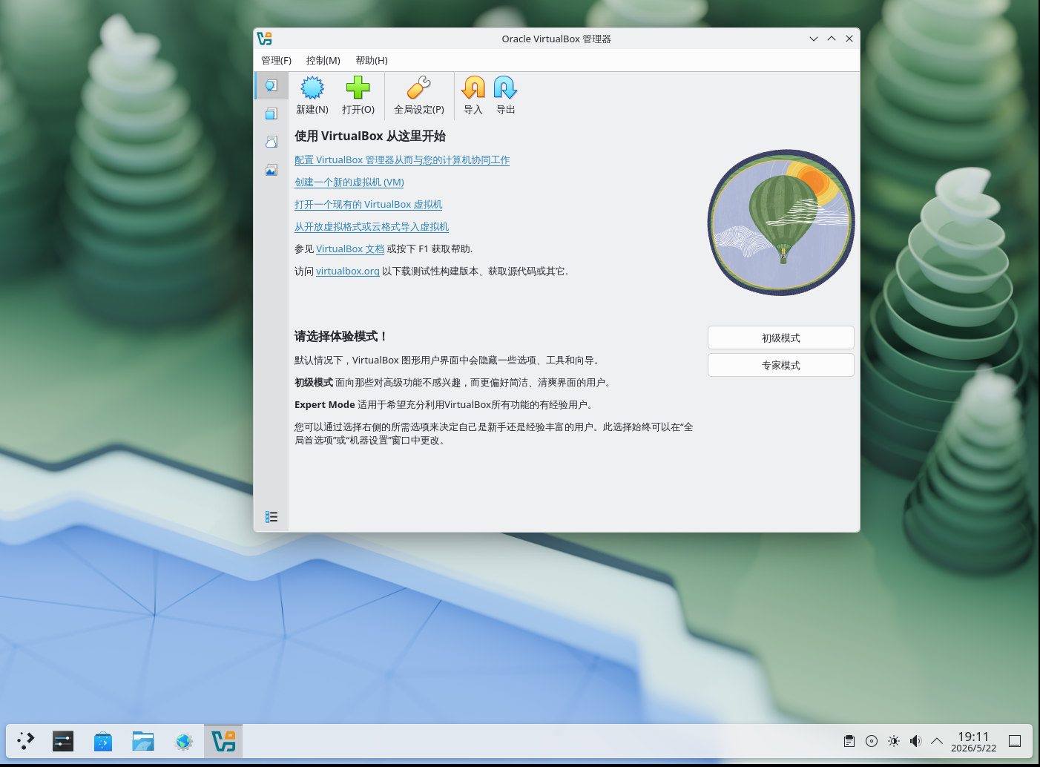Open the 管理(F) menu

click(276, 60)
